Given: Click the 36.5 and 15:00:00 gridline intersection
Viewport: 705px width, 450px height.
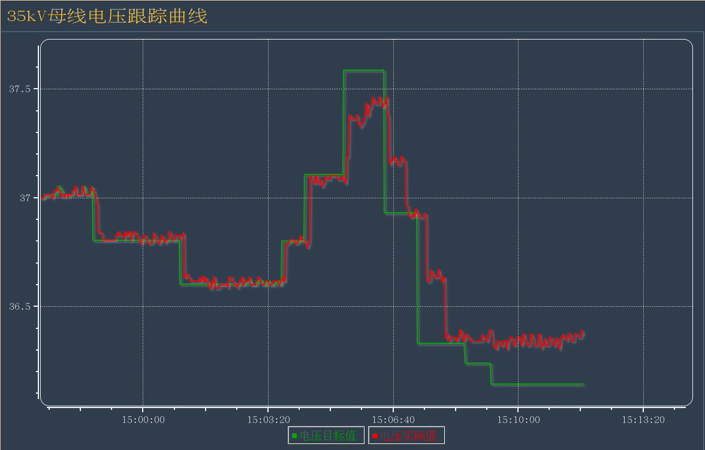Looking at the screenshot, I should click(x=143, y=307).
